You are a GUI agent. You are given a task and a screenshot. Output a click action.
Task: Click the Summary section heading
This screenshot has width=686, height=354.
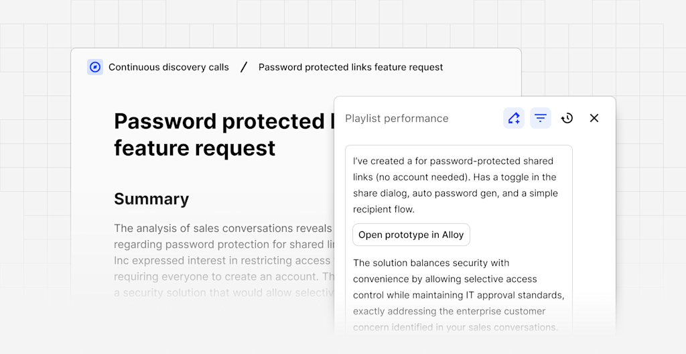point(151,199)
